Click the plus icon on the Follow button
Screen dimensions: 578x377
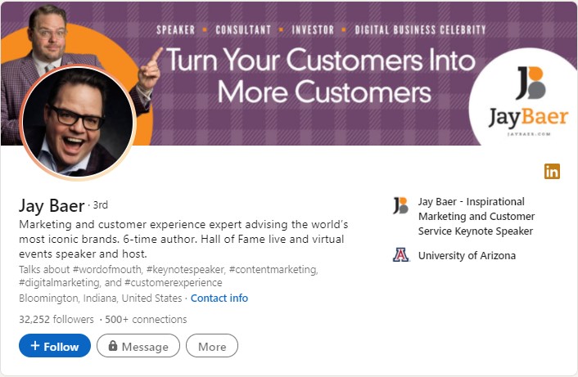pos(35,345)
